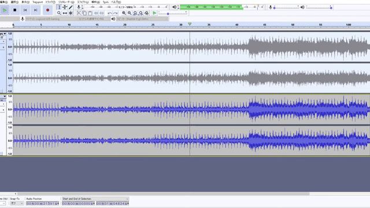This screenshot has height=208, width=370.
Task: Adjust the playback volume slider
Action: (319, 8)
